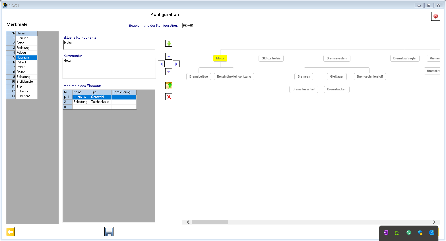The width and height of the screenshot is (446, 241).
Task: Click the move down arrow button
Action: (x=169, y=72)
